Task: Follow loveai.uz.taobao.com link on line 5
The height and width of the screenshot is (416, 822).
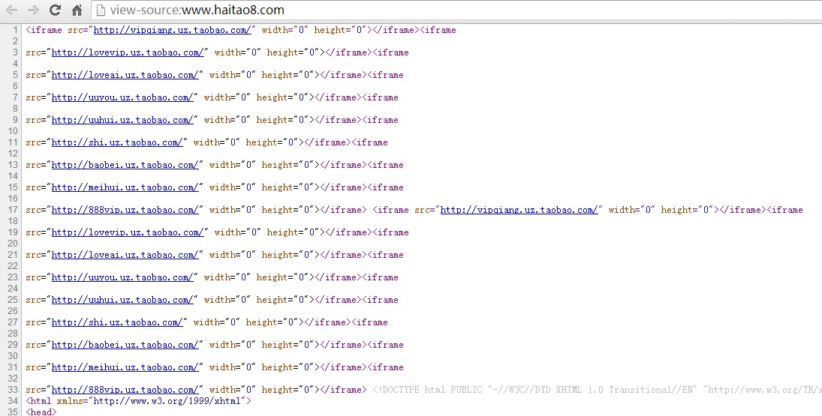Action: tap(125, 76)
